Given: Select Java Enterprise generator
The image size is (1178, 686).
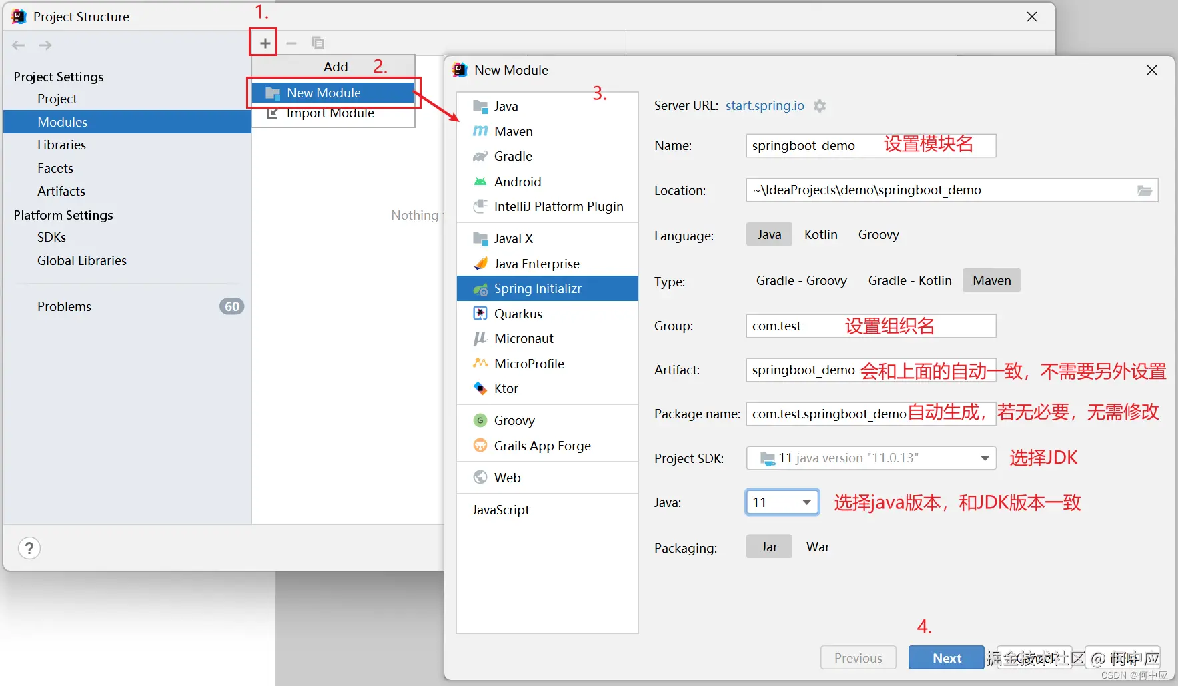Looking at the screenshot, I should [547, 264].
